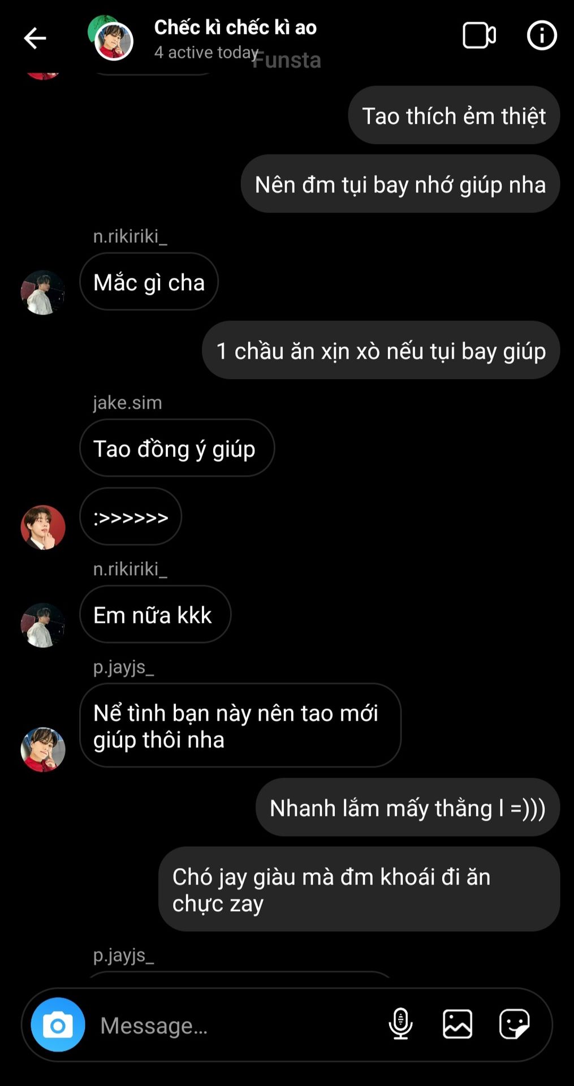Open group chat title Chếc kì chếc kì ao

(235, 27)
